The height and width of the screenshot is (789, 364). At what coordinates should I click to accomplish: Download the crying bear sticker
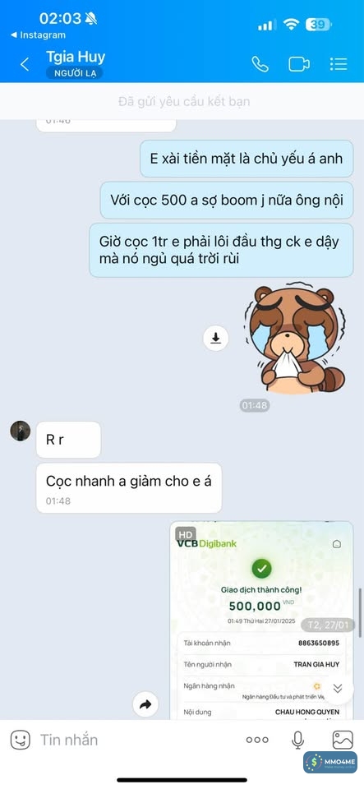coord(215,338)
